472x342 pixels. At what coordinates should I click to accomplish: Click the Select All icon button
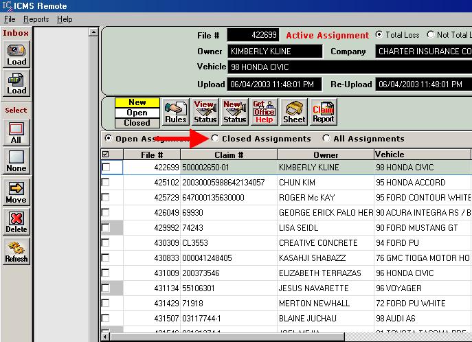(16, 133)
